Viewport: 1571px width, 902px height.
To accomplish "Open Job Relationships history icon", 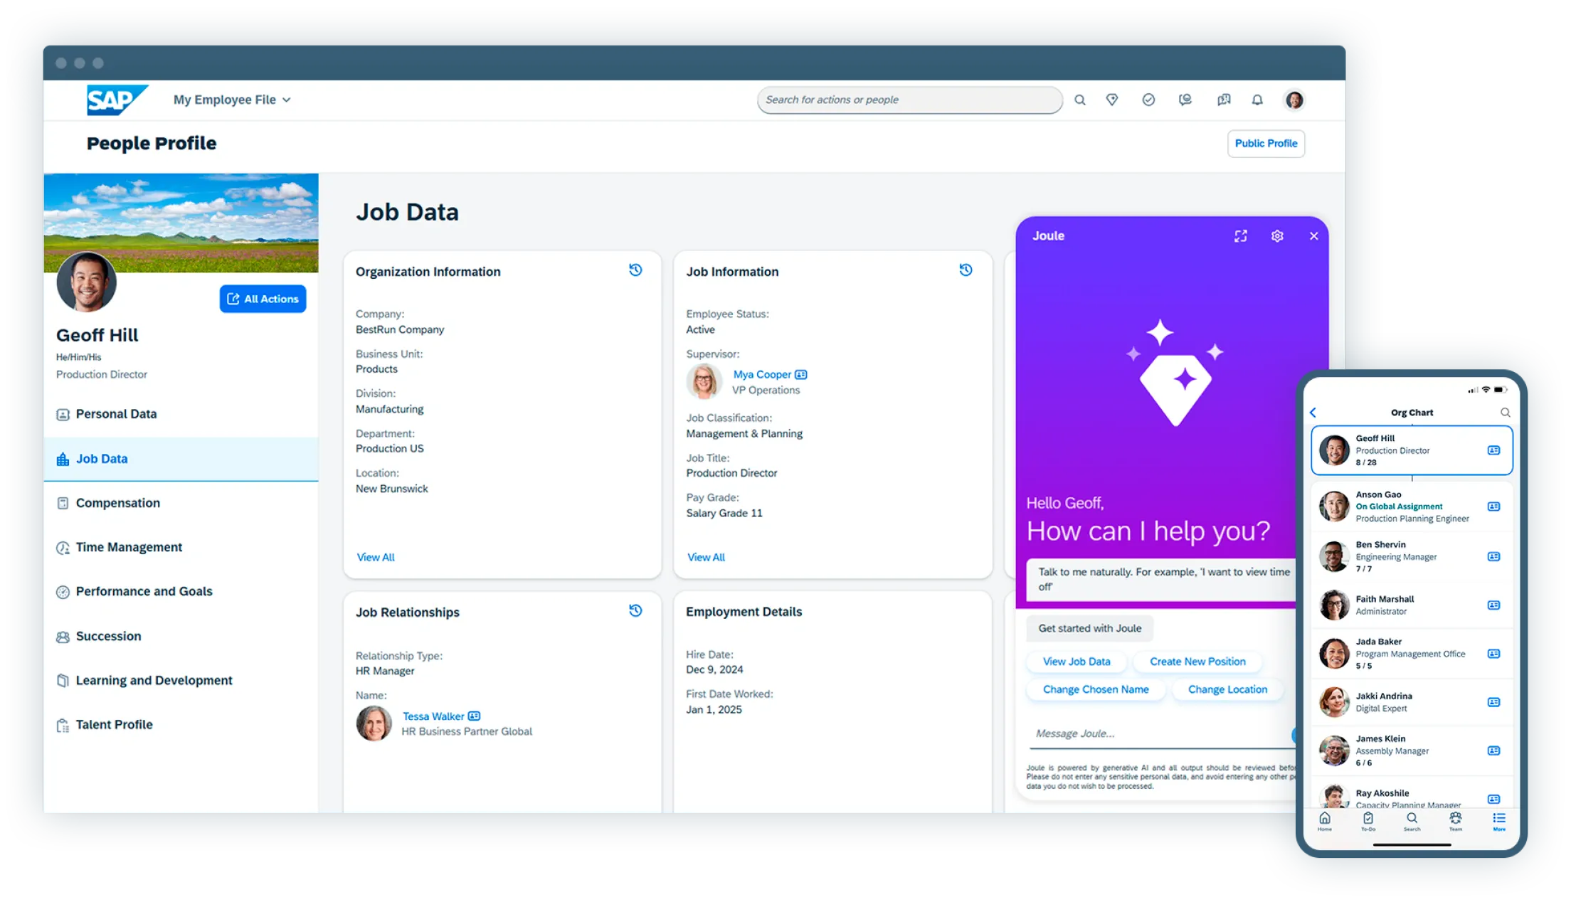I will click(x=635, y=610).
